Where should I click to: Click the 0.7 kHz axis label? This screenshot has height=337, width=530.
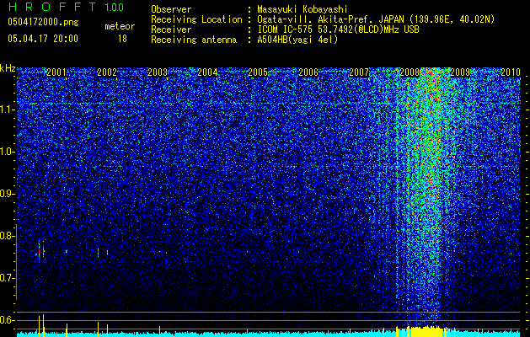click(x=7, y=278)
